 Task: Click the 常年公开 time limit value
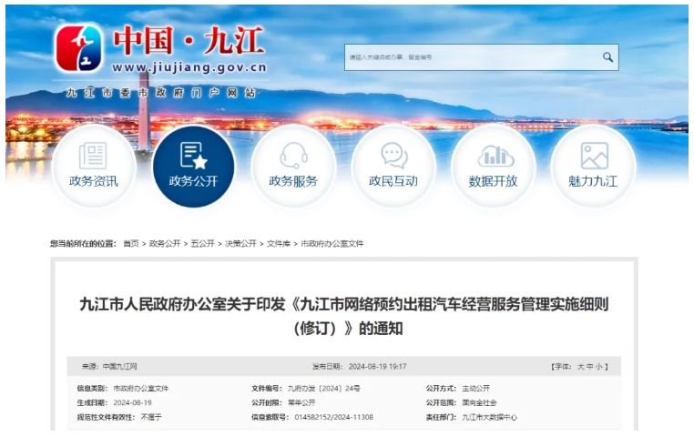301,402
